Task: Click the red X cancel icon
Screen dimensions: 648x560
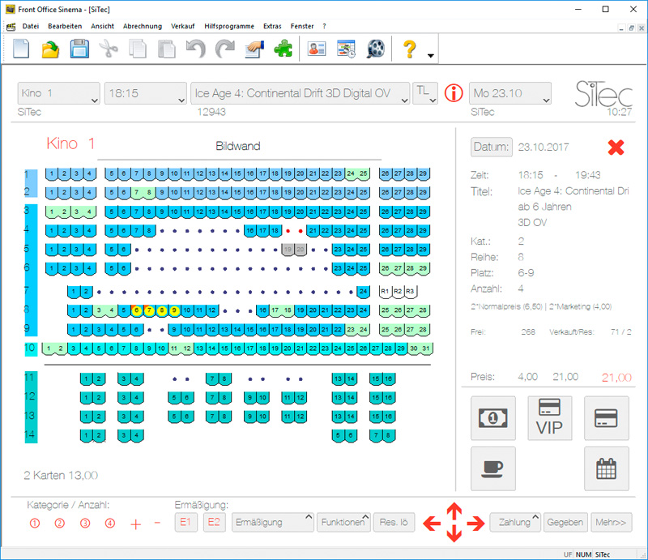Action: [x=616, y=147]
